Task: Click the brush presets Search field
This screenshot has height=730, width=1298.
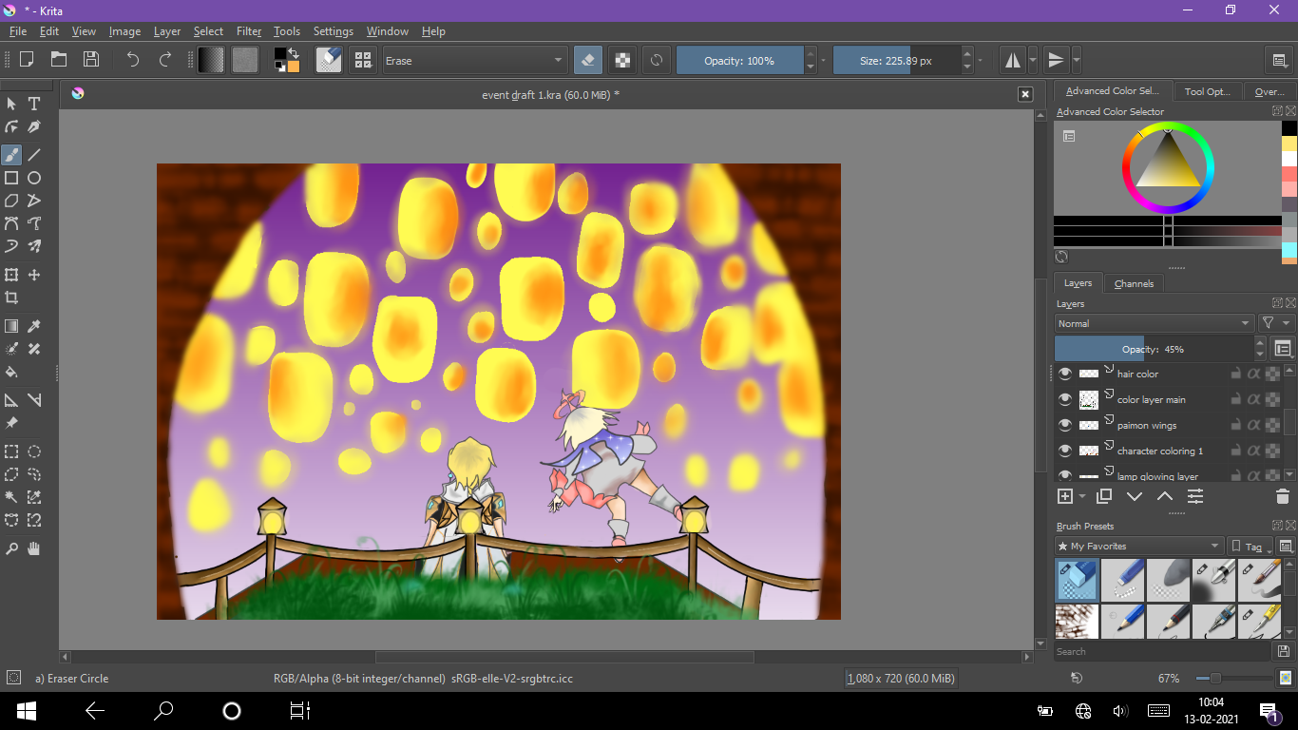Action: coord(1161,652)
